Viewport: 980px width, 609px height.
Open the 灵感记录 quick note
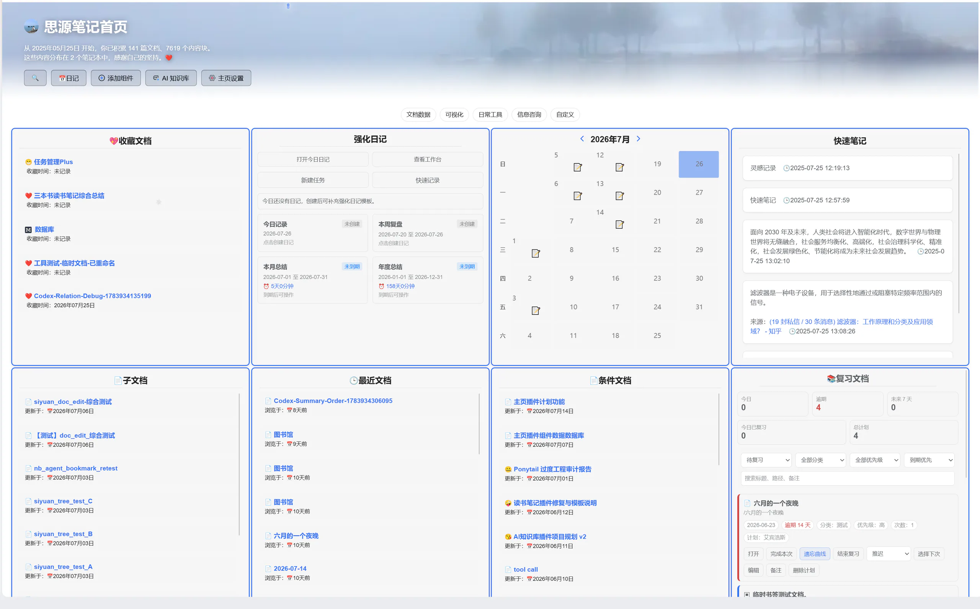click(x=848, y=168)
